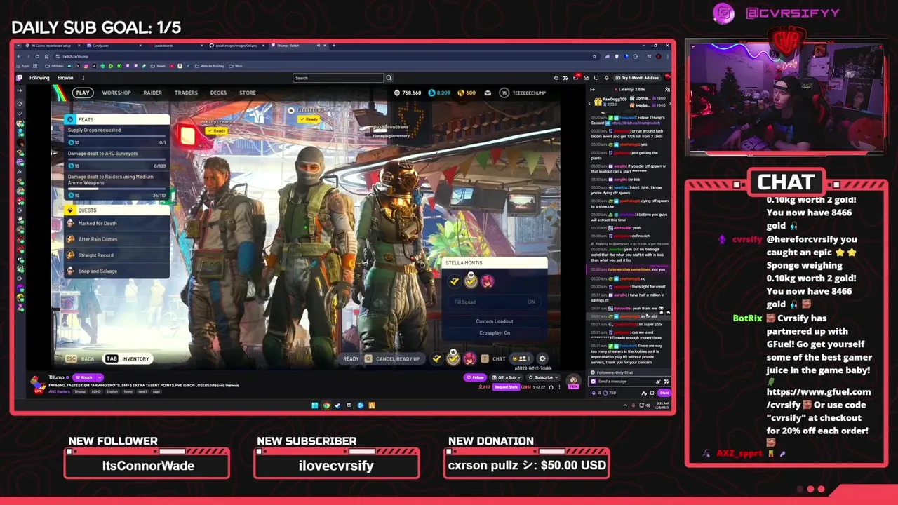Viewport: 898px width, 505px height.
Task: Open TikTok bookmark in bookmarks bar
Action: click(x=94, y=66)
